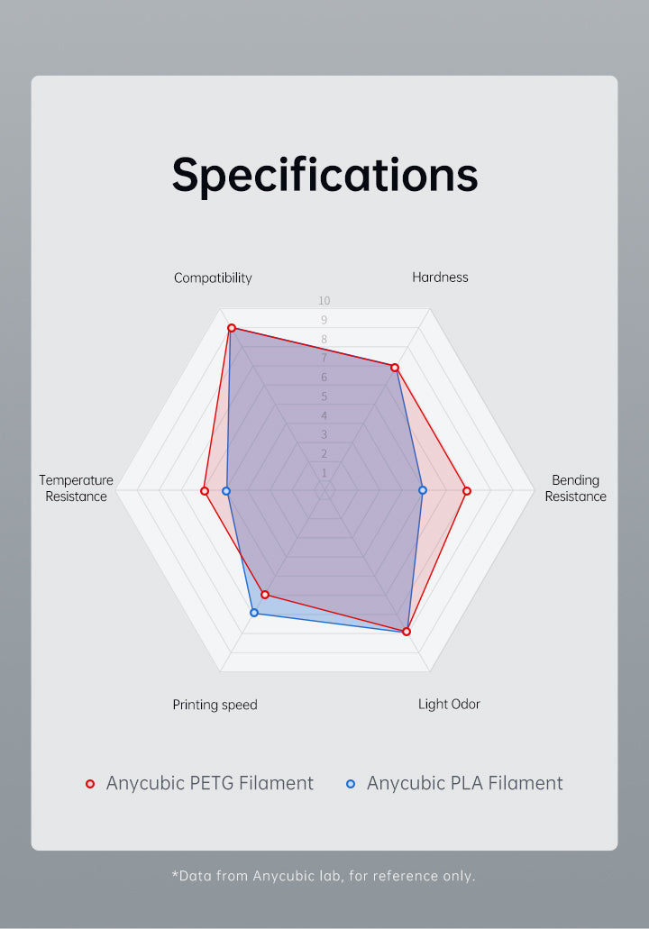Click the blue PLA legend marker
The height and width of the screenshot is (929, 649).
click(351, 784)
